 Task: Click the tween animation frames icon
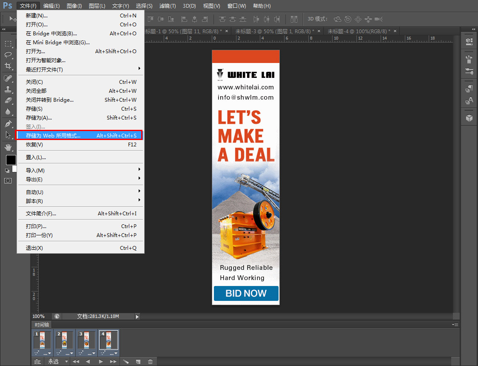126,361
